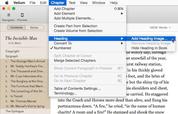Close the Vellum window
This screenshot has height=114, width=178.
click(x=4, y=9)
